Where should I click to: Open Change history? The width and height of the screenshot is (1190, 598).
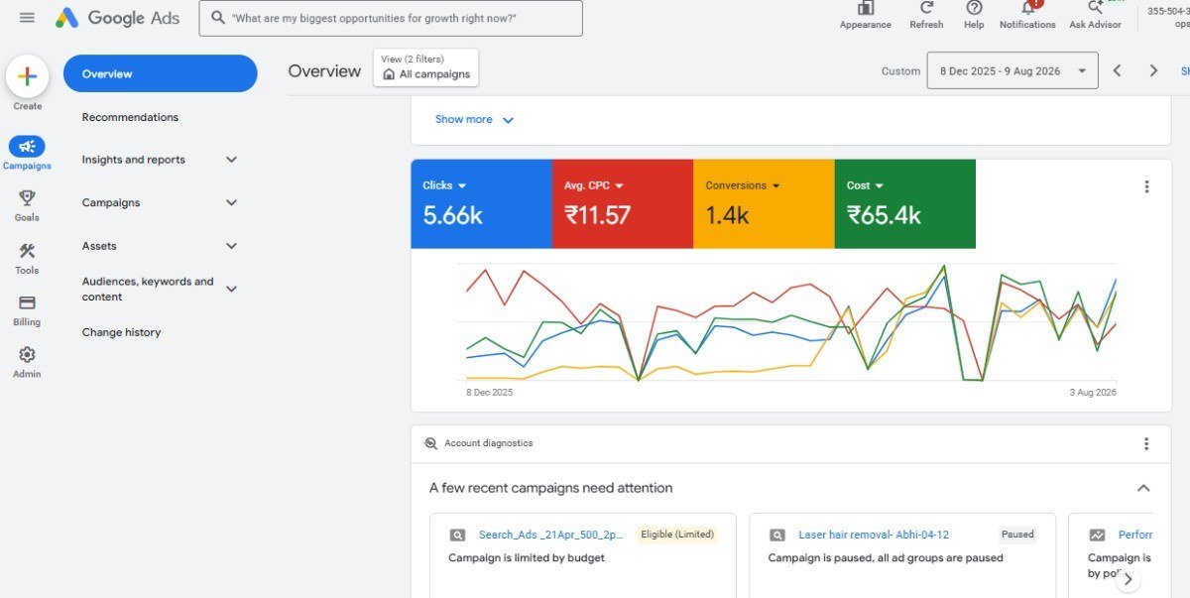pyautogui.click(x=121, y=332)
